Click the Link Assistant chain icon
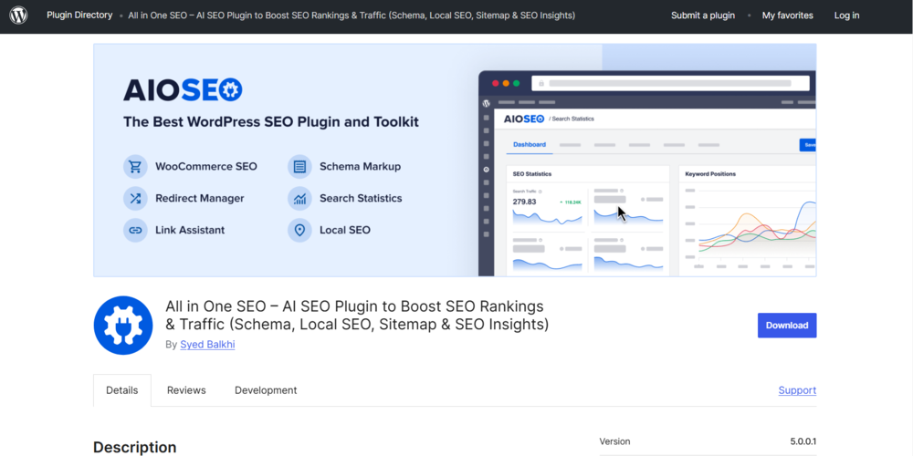The width and height of the screenshot is (913, 456). [x=135, y=231]
